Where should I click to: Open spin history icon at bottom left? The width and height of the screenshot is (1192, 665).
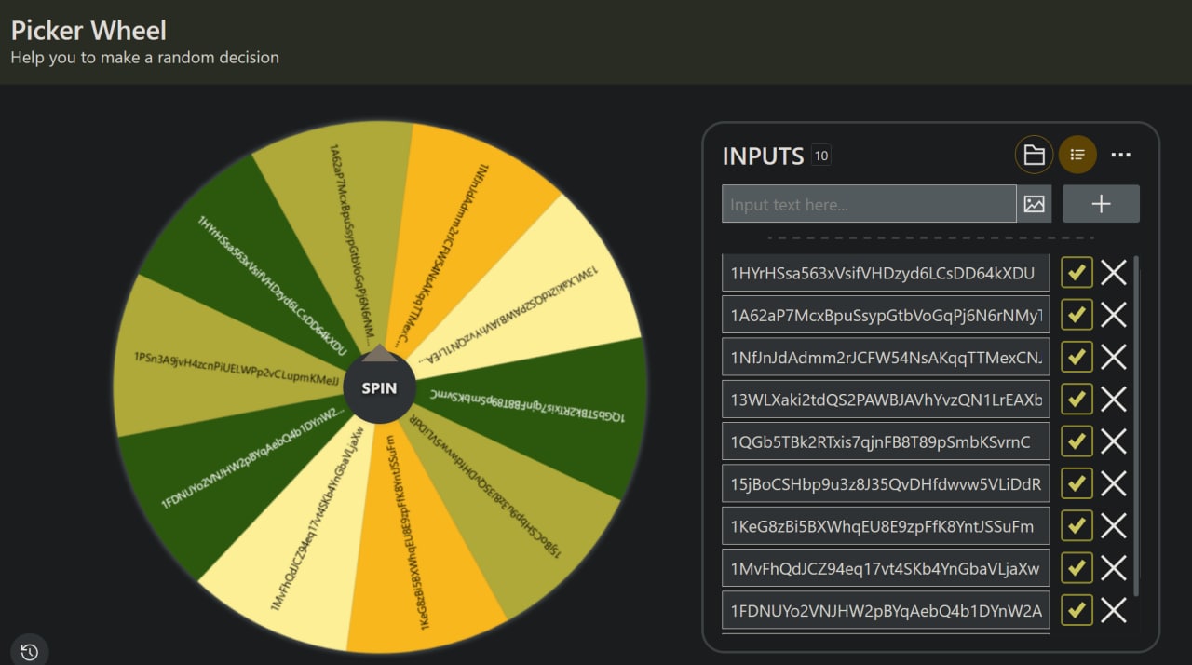(29, 651)
